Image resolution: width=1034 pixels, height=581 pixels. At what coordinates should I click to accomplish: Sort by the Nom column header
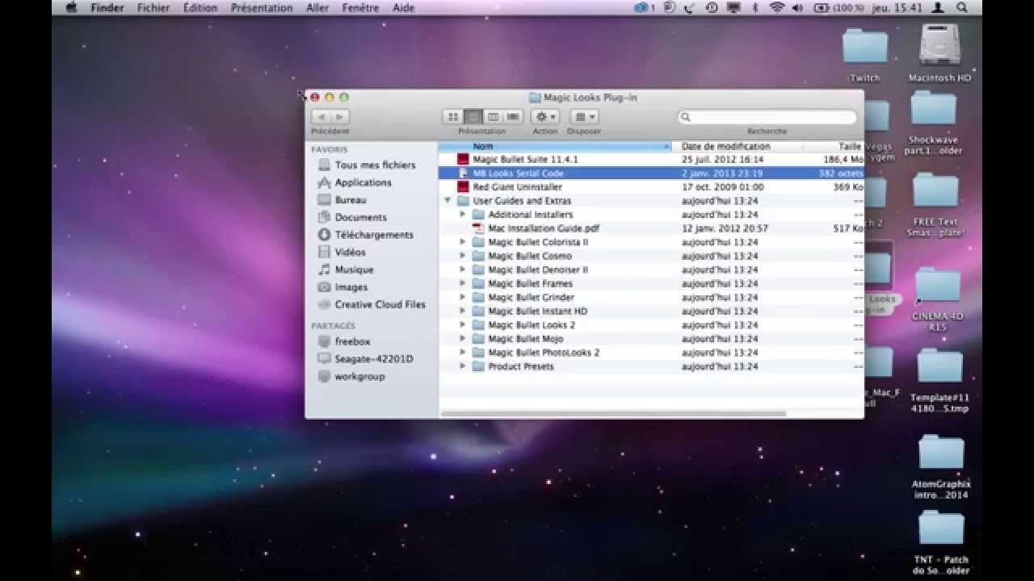(555, 146)
